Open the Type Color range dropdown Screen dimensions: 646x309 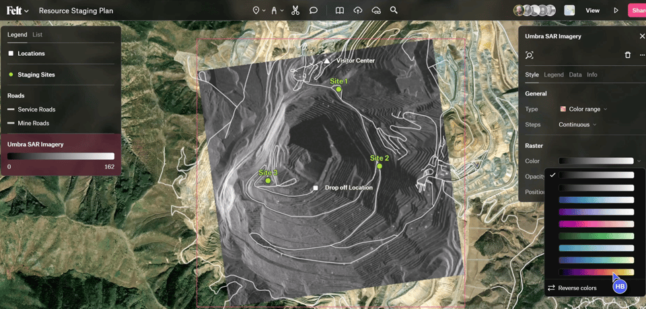(x=584, y=109)
